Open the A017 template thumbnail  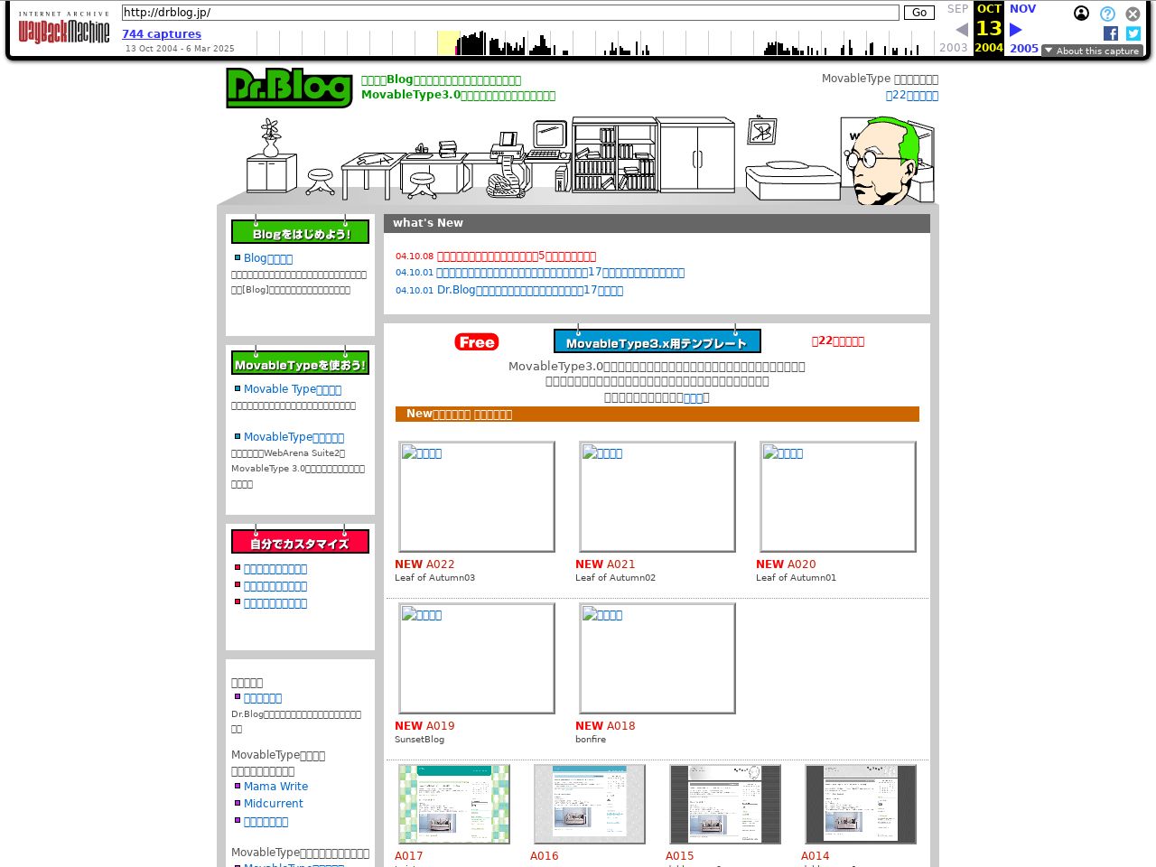454,804
